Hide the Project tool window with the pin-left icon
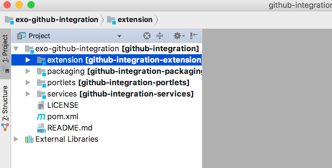This screenshot has height=168, width=332. 194,36
